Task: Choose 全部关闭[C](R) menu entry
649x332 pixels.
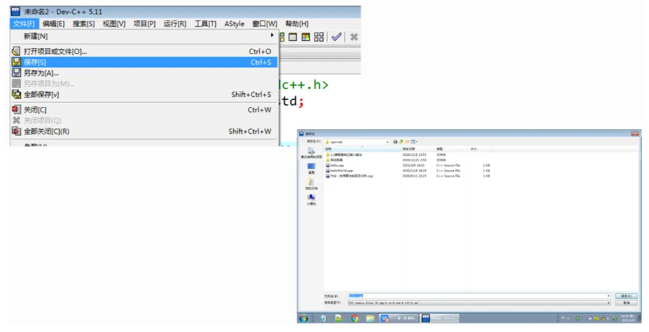Action: [x=144, y=131]
